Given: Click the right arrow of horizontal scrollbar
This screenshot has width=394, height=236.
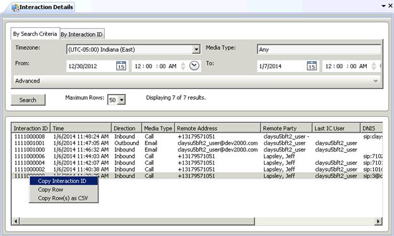Looking at the screenshot, I should click(378, 221).
